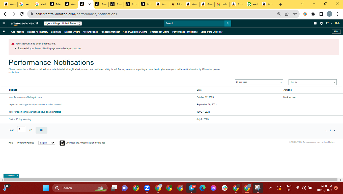
Task: Click the Seller Central search field
Action: coord(194,23)
